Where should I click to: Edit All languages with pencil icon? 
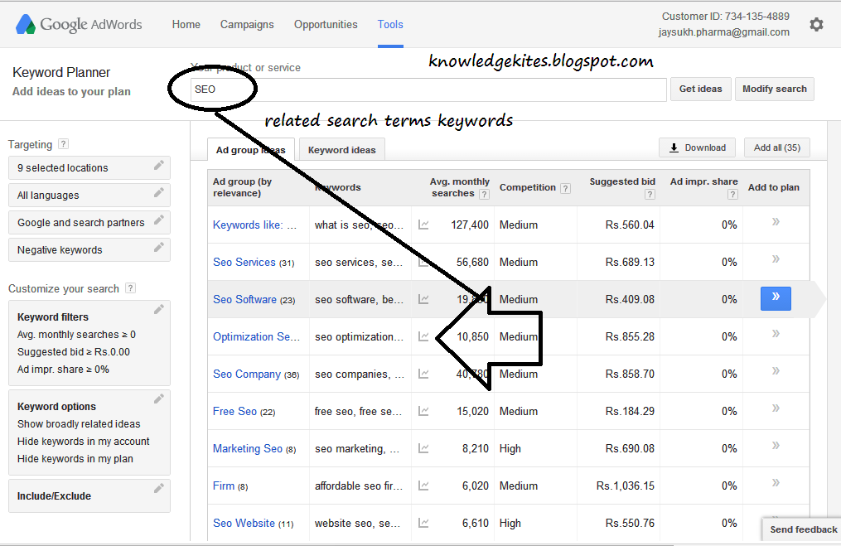[159, 192]
